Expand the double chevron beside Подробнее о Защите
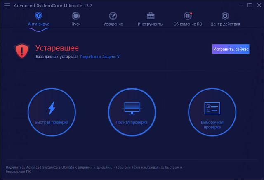264x180 pixels. click(118, 57)
